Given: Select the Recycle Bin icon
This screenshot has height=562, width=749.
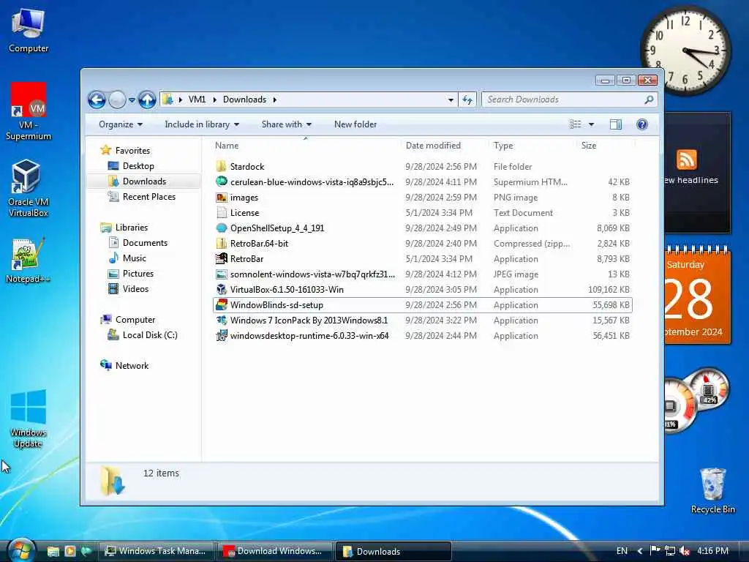Looking at the screenshot, I should tap(712, 491).
